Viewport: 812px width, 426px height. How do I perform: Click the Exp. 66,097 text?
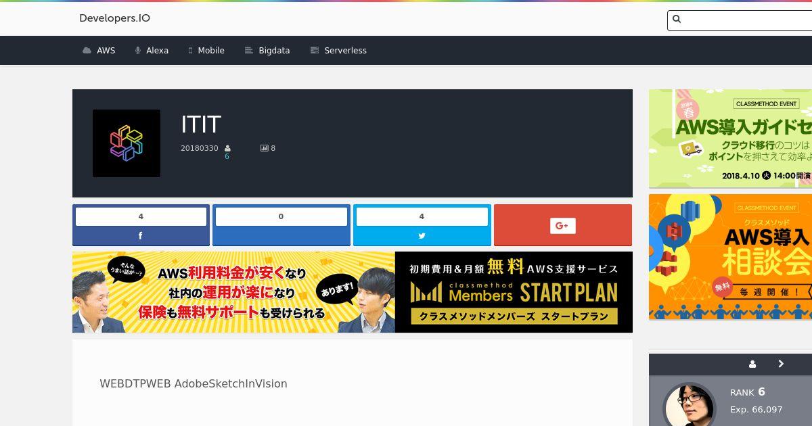[x=757, y=410]
